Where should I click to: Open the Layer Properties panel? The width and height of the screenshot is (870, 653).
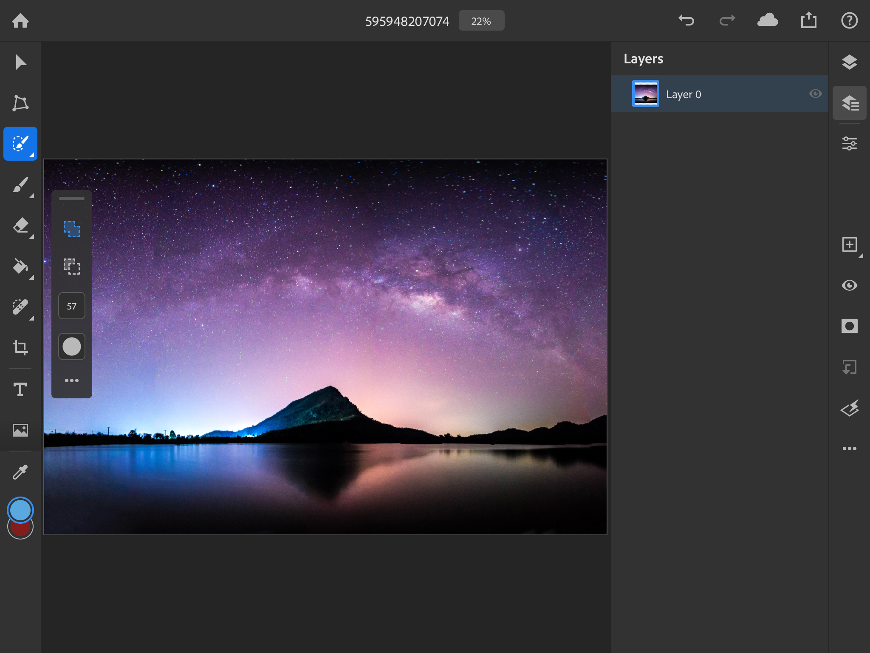tap(849, 102)
